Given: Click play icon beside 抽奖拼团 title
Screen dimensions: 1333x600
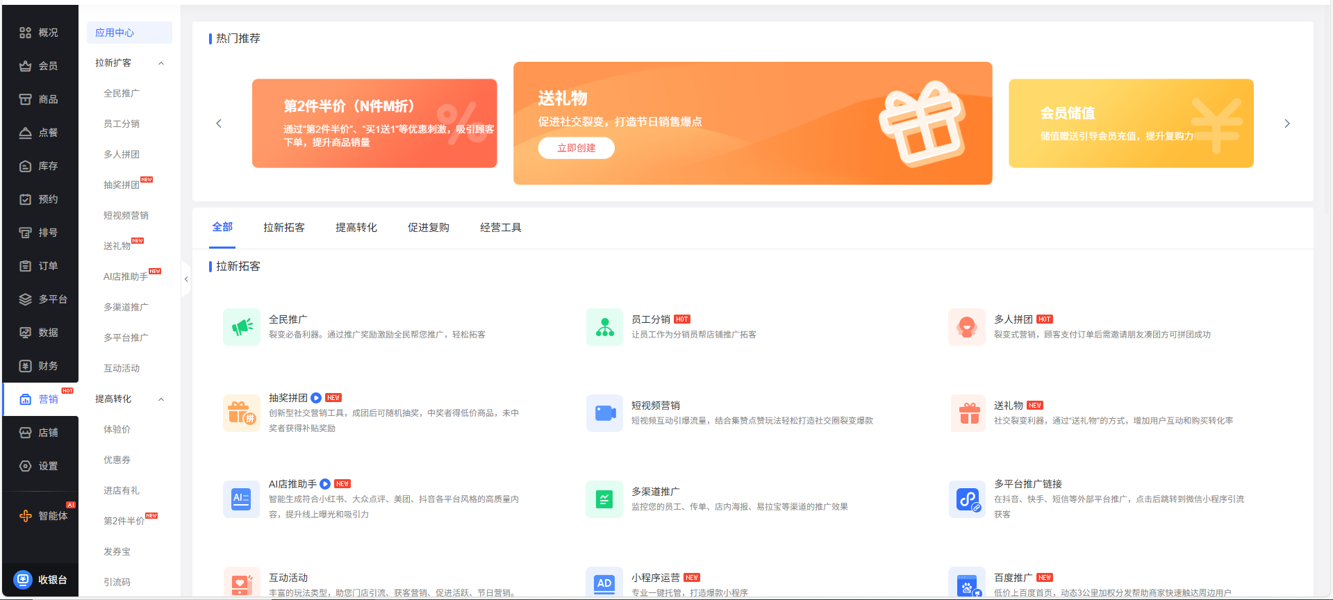Looking at the screenshot, I should tap(316, 398).
